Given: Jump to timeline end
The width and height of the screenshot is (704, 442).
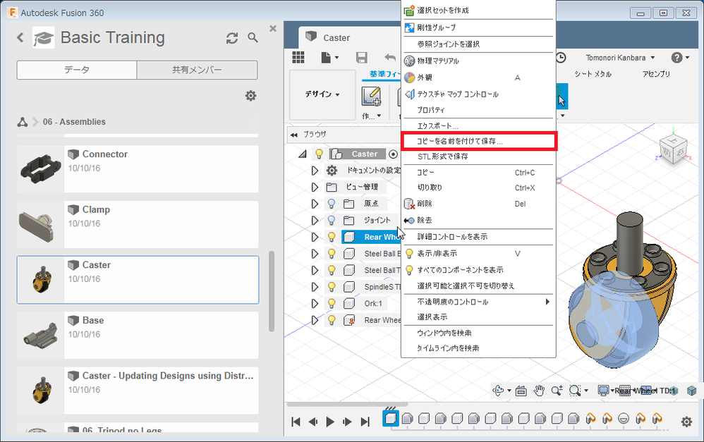Looking at the screenshot, I should [365, 422].
